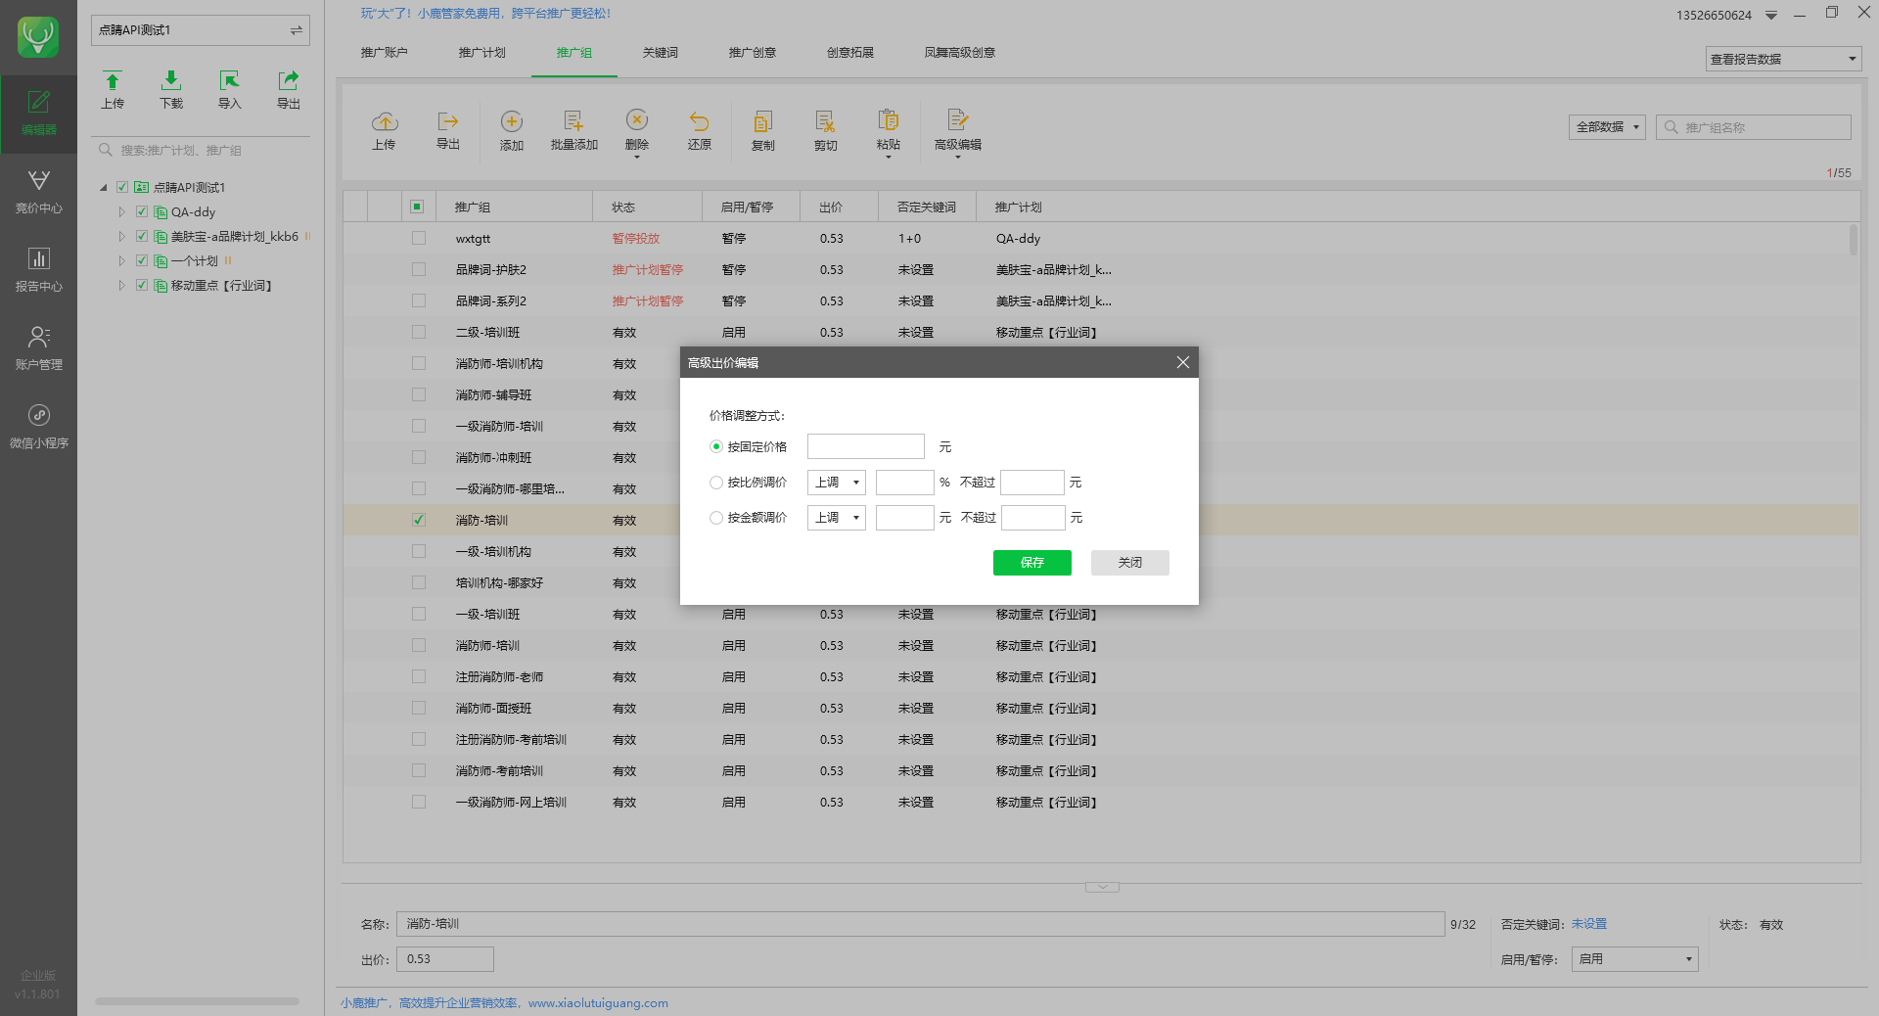This screenshot has width=1879, height=1016.
Task: Select the 按金额调价 radio option
Action: [716, 518]
